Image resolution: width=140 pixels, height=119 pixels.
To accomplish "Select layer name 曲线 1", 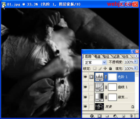I will (123, 87).
